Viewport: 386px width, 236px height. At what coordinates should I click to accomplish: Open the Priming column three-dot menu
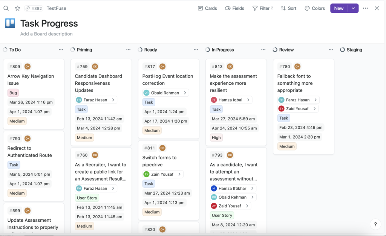pyautogui.click(x=128, y=50)
